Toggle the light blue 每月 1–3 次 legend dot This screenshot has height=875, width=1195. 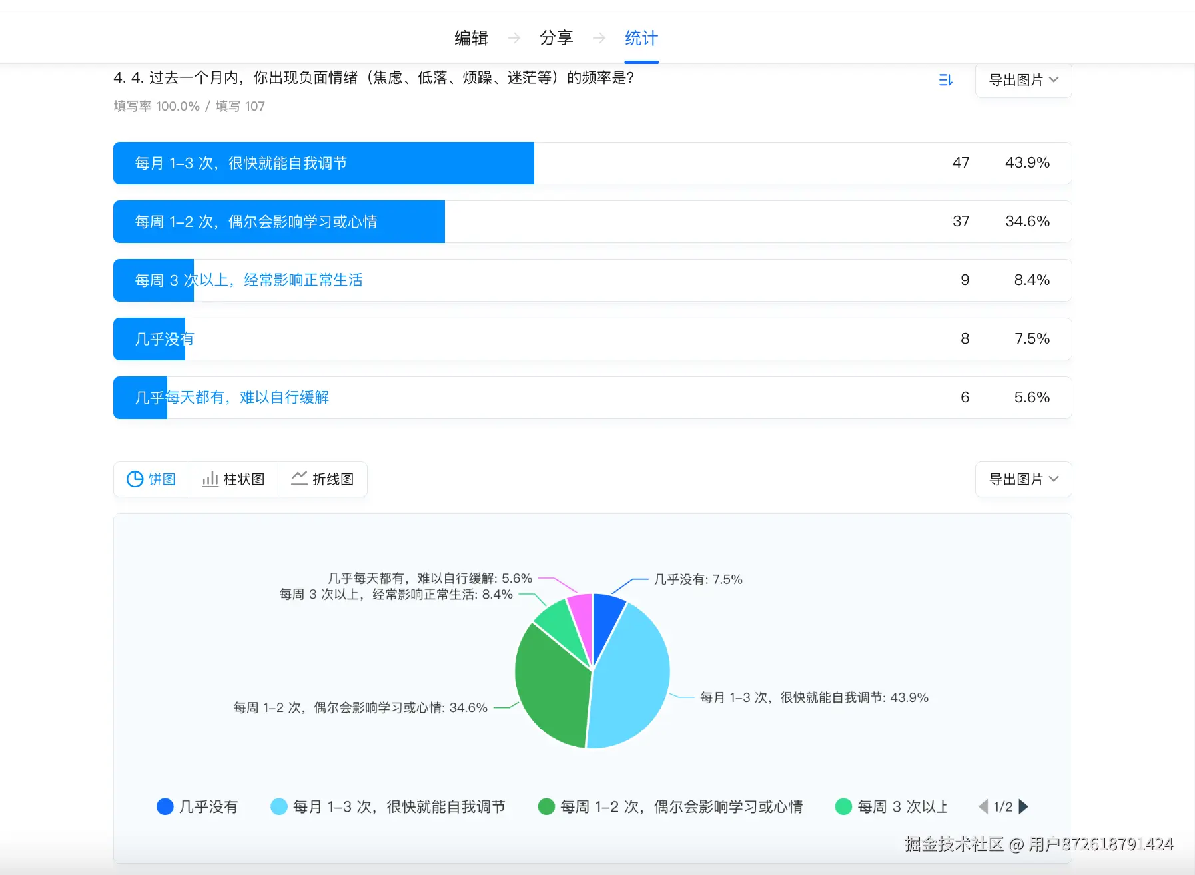click(x=279, y=807)
